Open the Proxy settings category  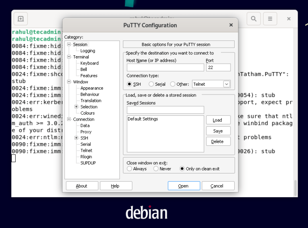[x=86, y=132]
